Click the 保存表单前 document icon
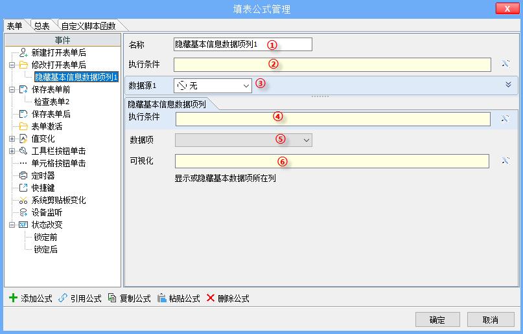The height and width of the screenshot is (334, 523). click(x=23, y=89)
